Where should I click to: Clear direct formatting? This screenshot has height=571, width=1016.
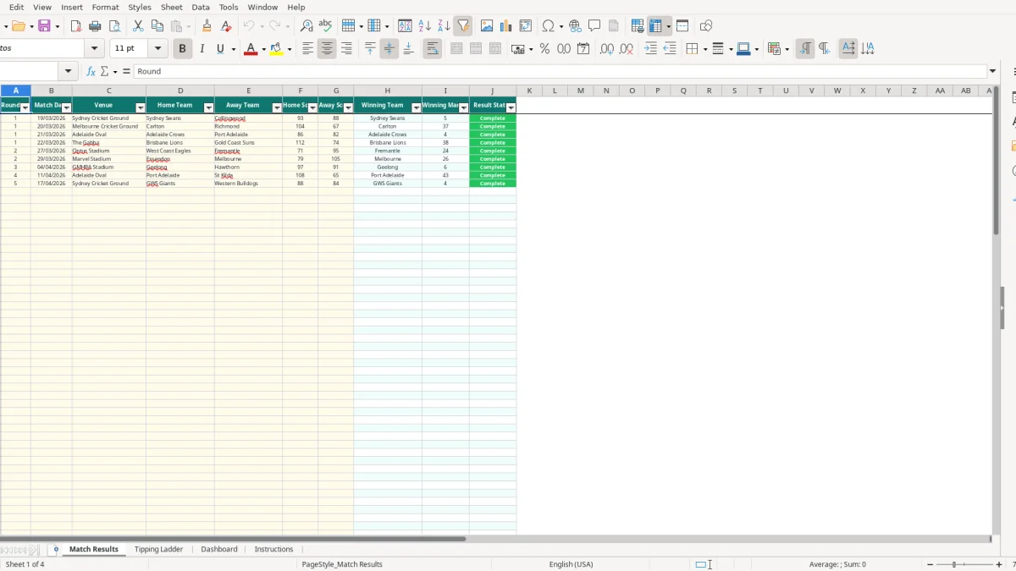coord(226,26)
